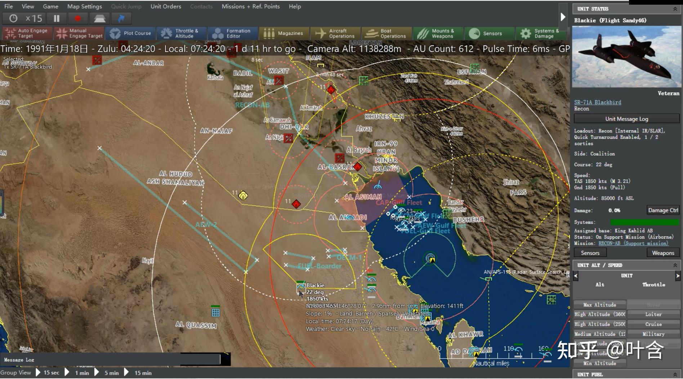Toggle Auto Engage Target

coord(27,33)
